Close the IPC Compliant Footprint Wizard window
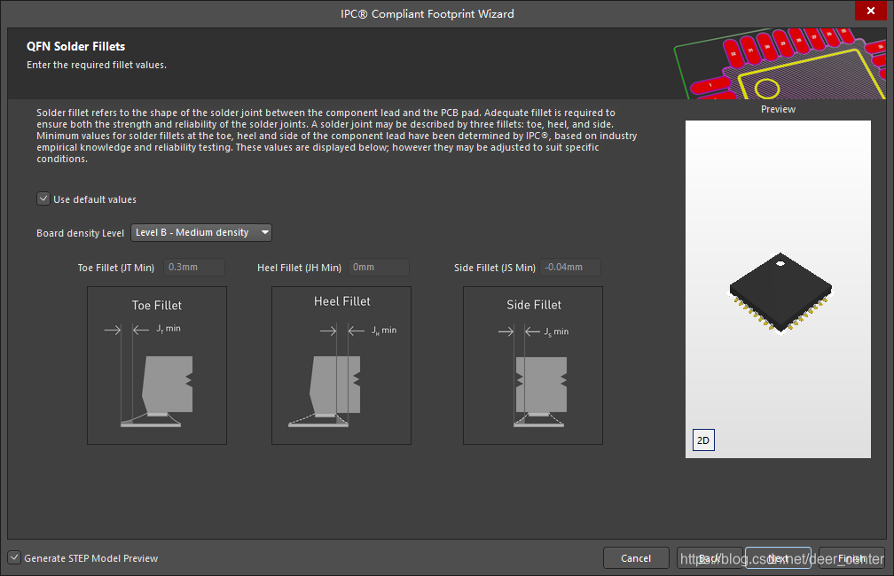 click(867, 12)
